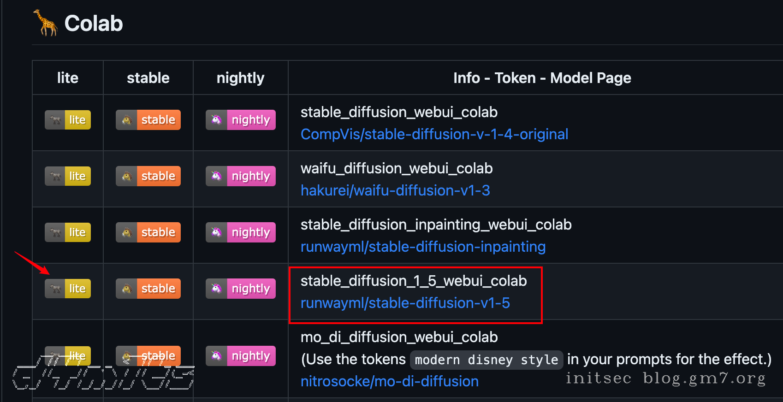Open the stable badge on stable_diffusion_1_5 row
This screenshot has height=402, width=783.
(148, 288)
